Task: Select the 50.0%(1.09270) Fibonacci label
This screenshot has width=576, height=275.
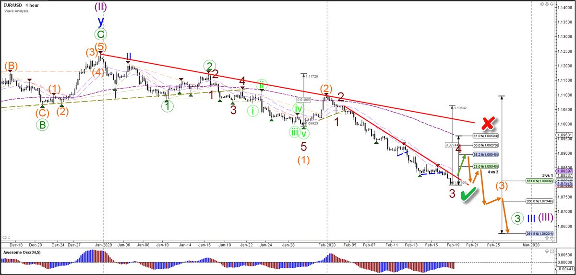Action: click(486, 145)
